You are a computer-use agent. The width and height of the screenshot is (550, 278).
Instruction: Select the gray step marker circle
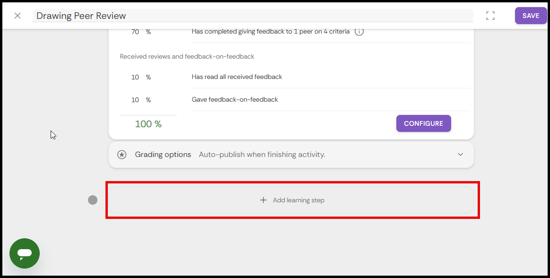(93, 200)
